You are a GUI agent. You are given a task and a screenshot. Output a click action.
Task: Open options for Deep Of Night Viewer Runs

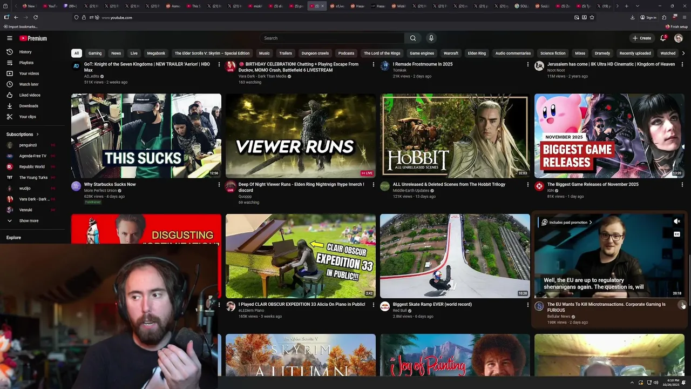pyautogui.click(x=373, y=185)
